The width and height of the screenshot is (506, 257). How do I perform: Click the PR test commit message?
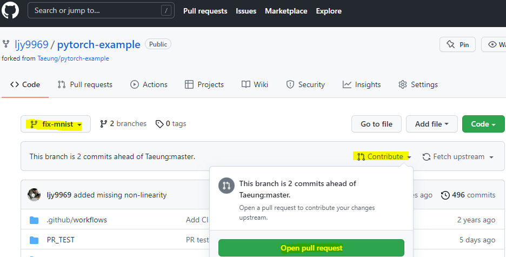point(197,240)
